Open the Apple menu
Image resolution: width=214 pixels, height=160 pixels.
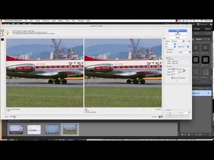(x=1, y=20)
